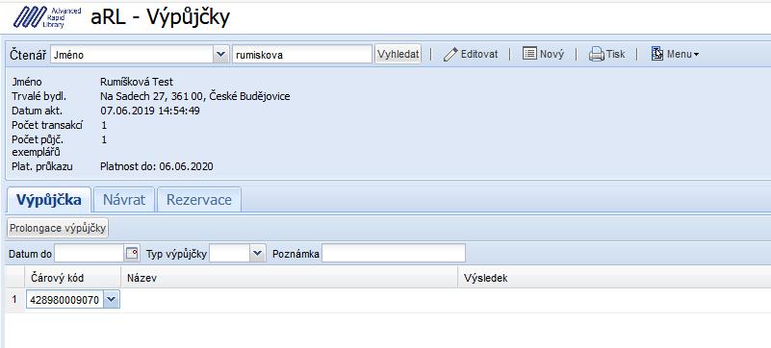Click address Na Sadech 27, České Budějovice
771x348 pixels.
(x=195, y=96)
